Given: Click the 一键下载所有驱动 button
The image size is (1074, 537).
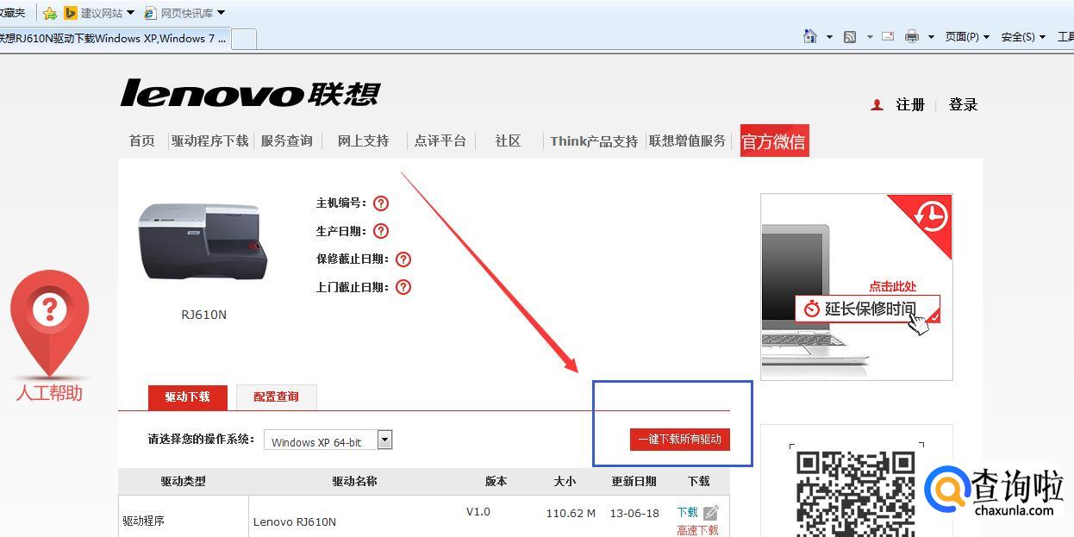Looking at the screenshot, I should click(680, 440).
